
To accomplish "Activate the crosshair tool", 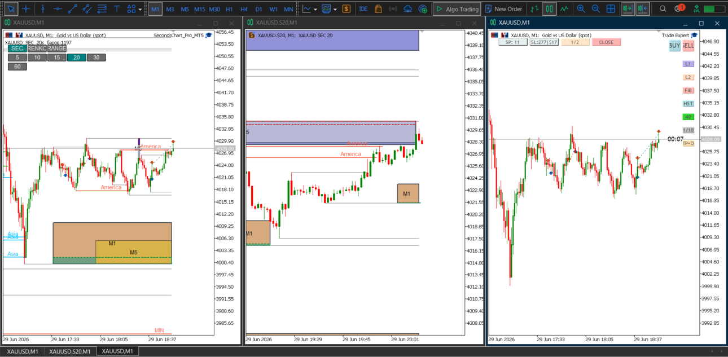I will (x=26, y=9).
